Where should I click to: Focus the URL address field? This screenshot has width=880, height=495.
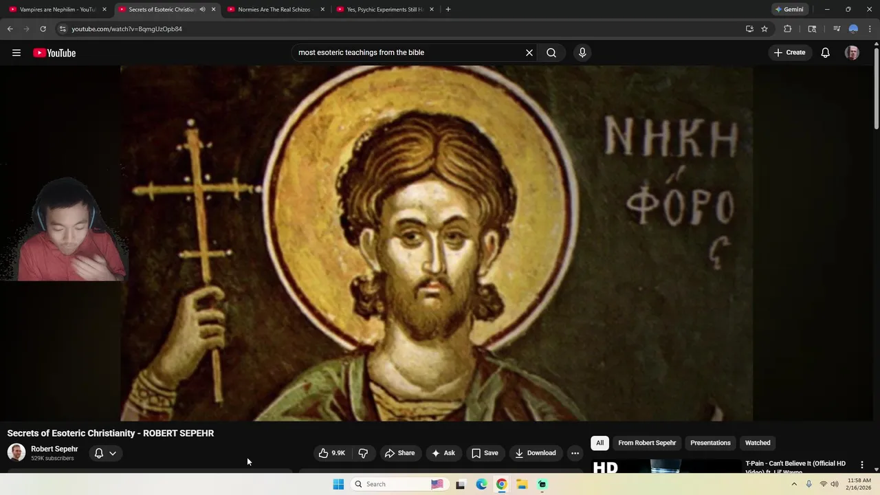399,29
